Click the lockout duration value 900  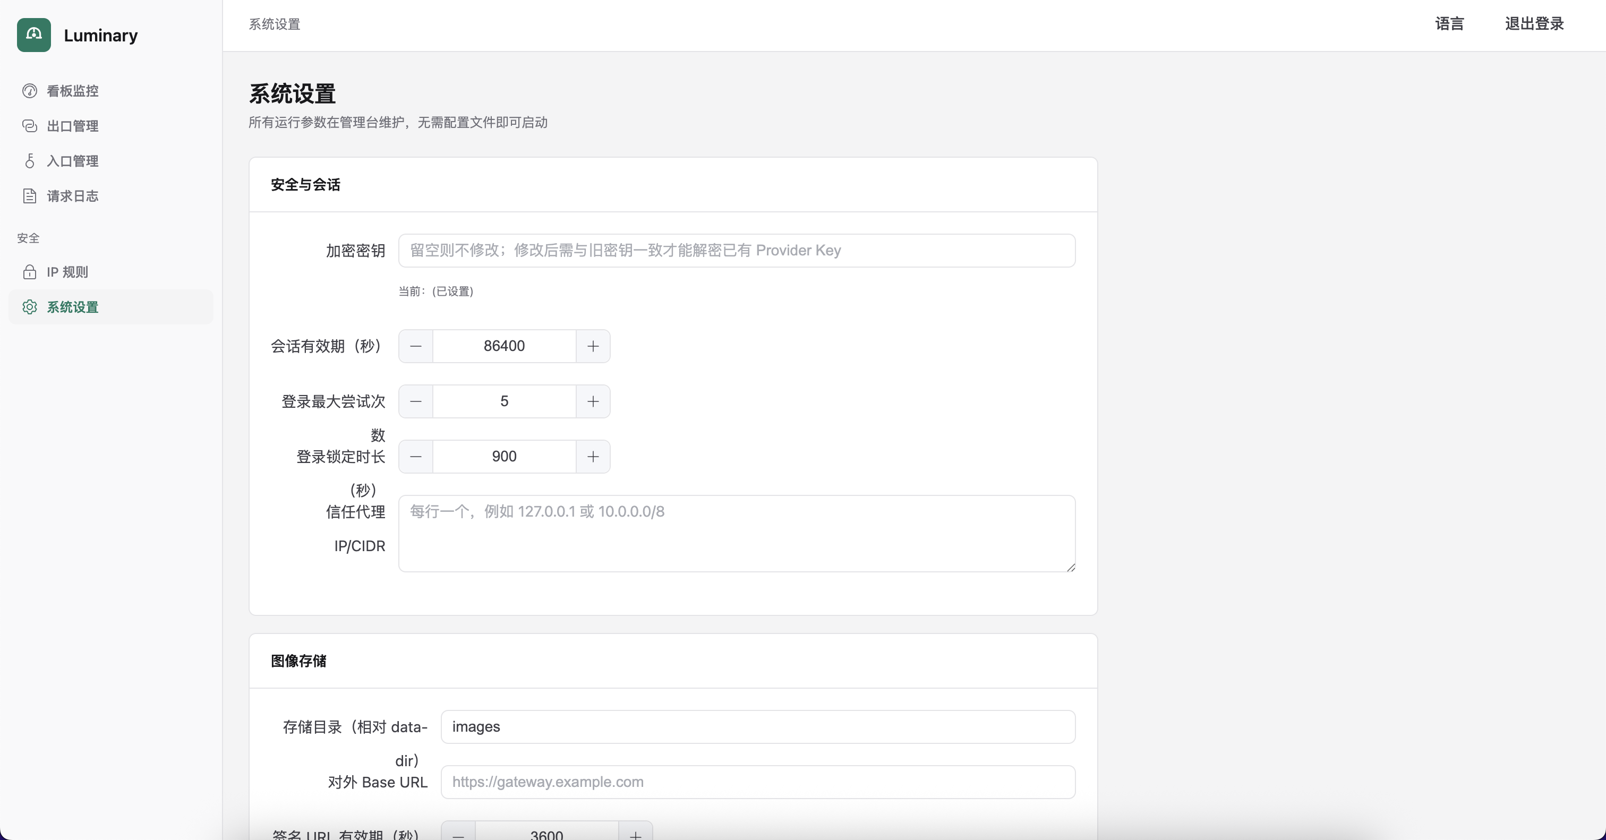coord(505,456)
